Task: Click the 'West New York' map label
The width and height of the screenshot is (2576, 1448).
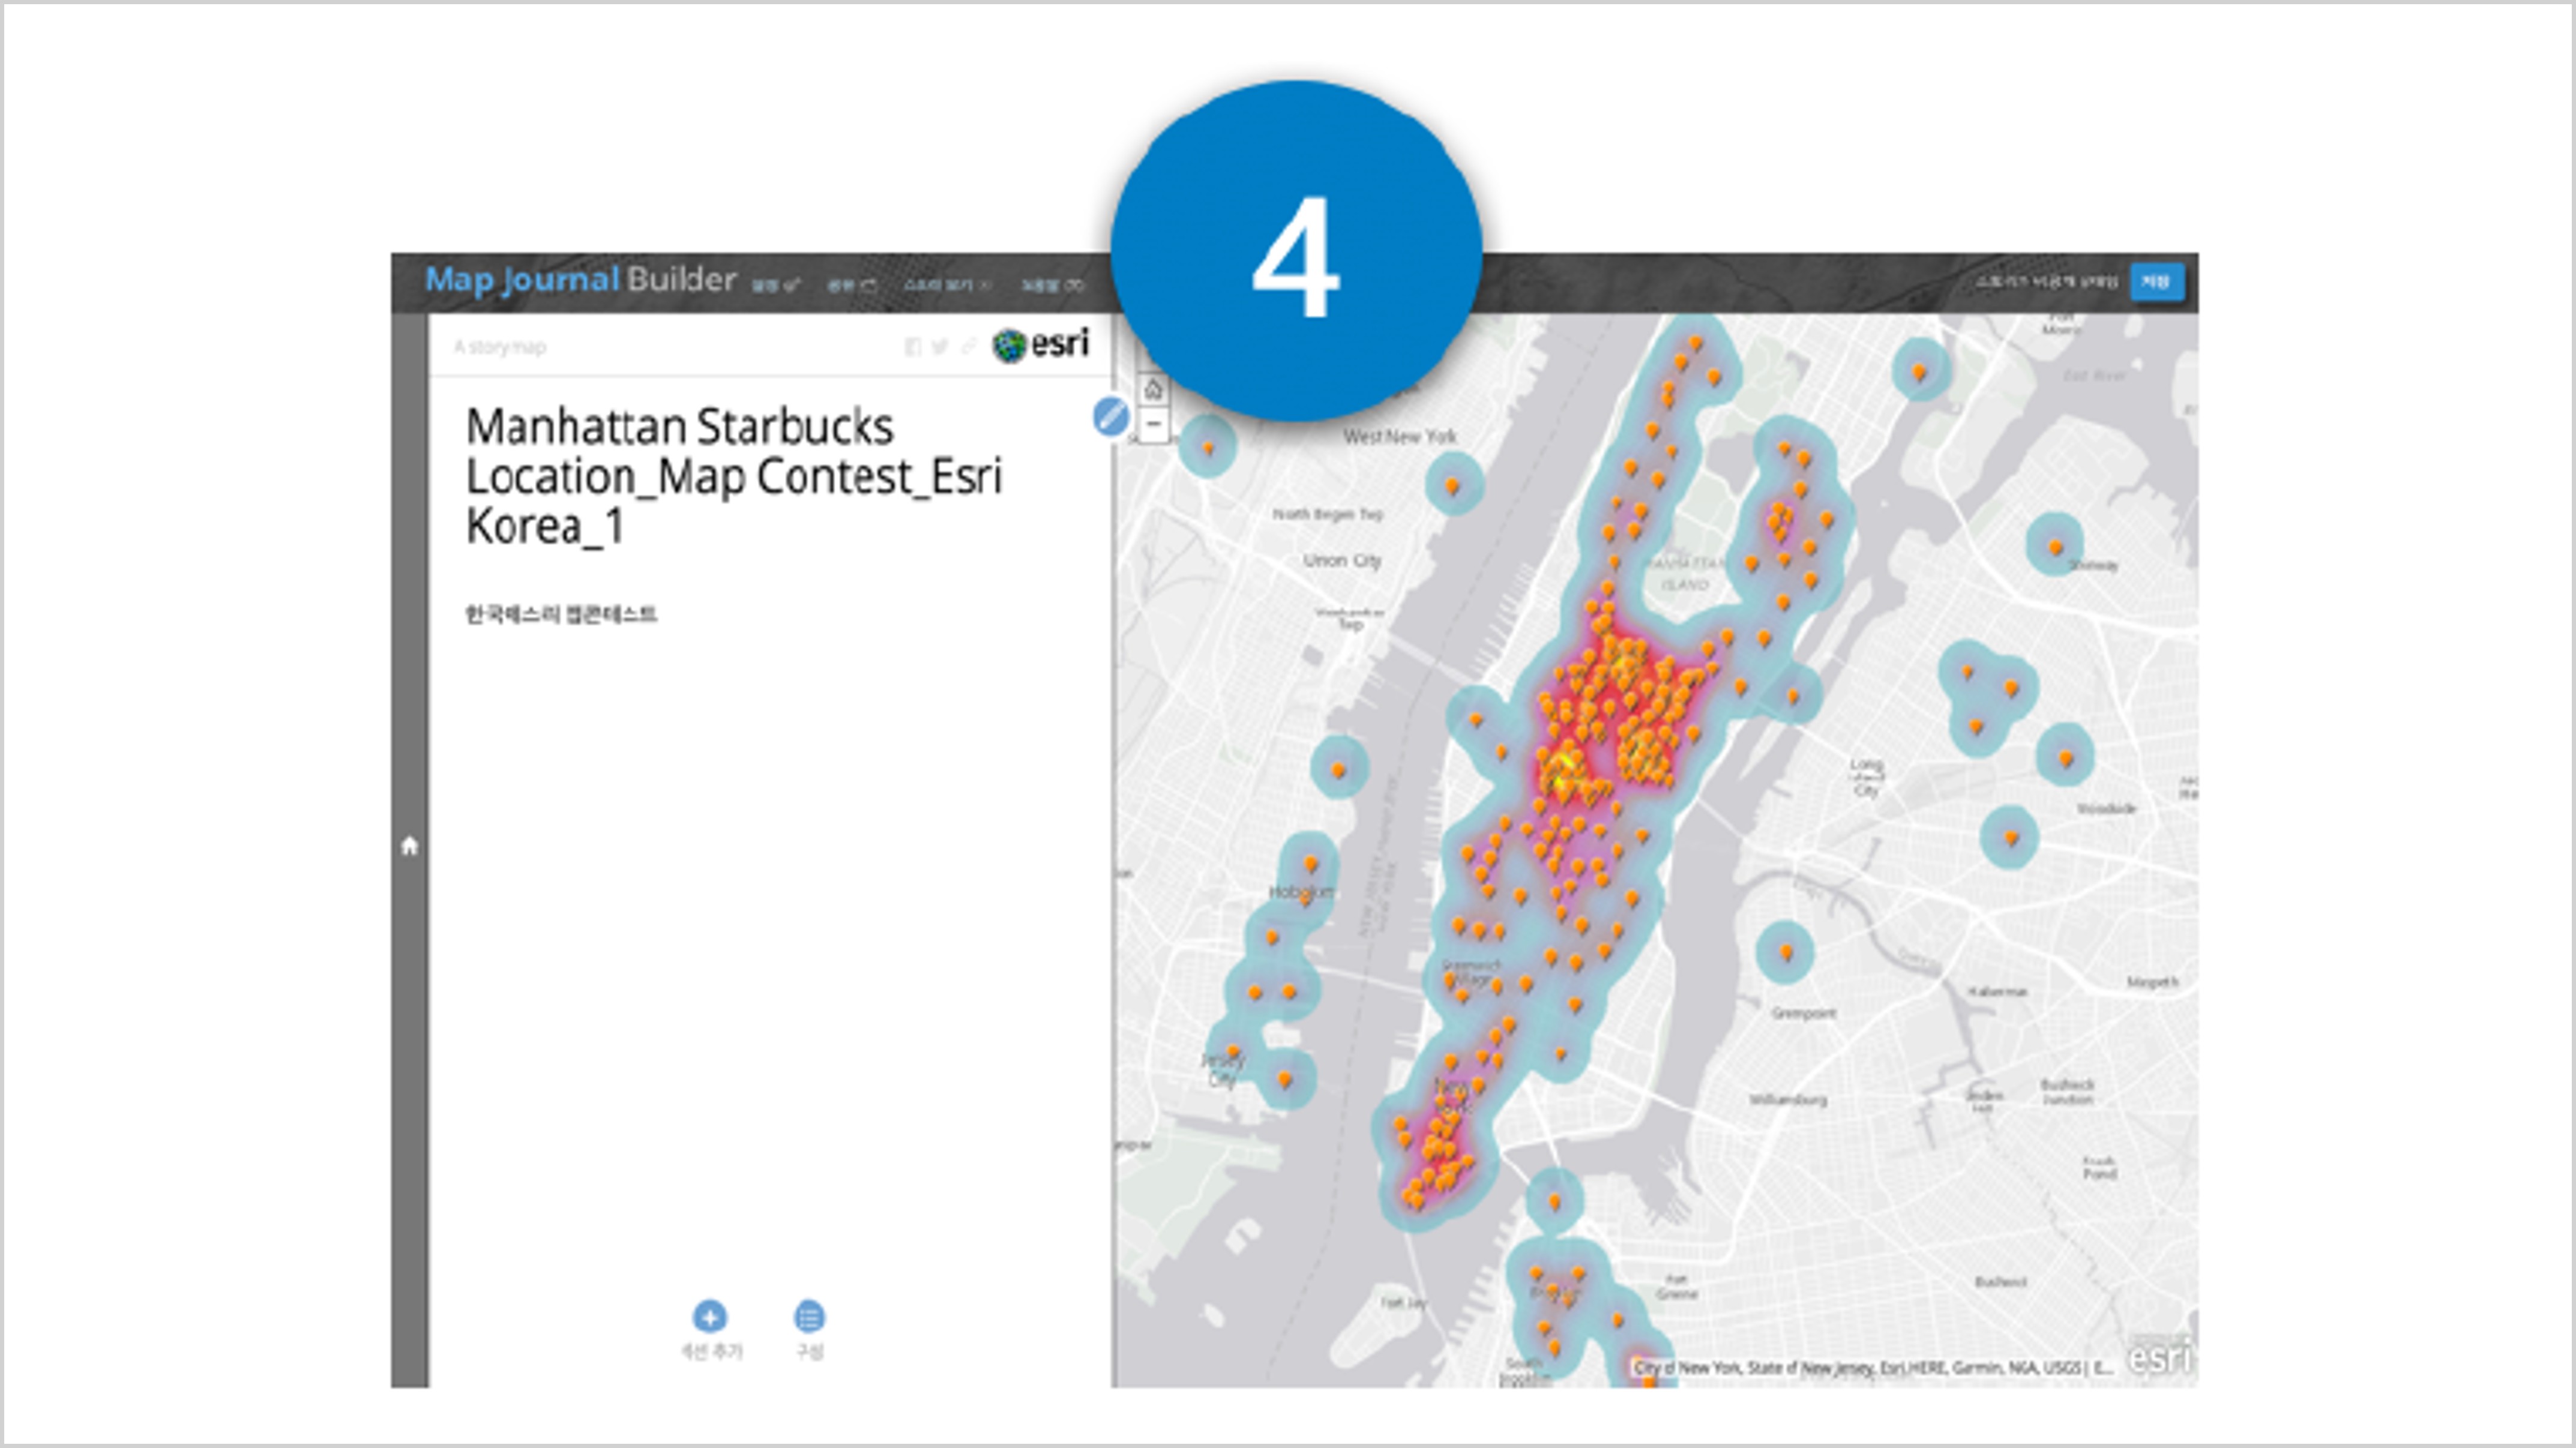Action: 1400,437
